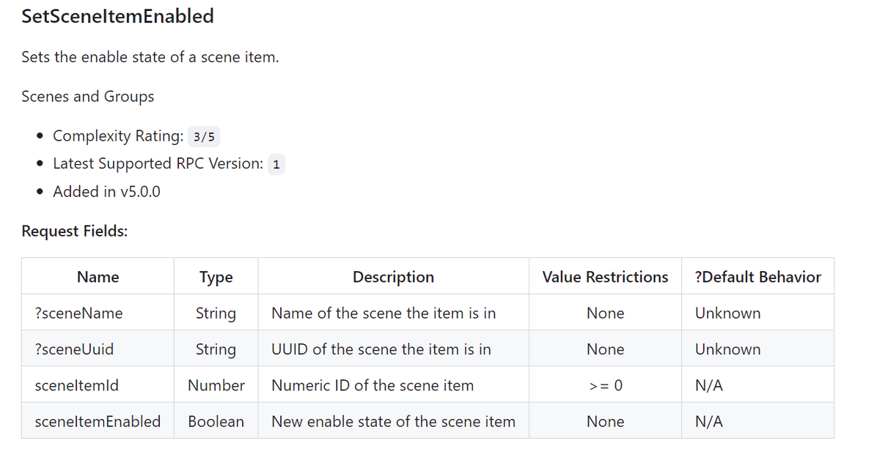The width and height of the screenshot is (880, 449).
Task: Select the ?sceneUuid field cell
Action: coord(74,349)
